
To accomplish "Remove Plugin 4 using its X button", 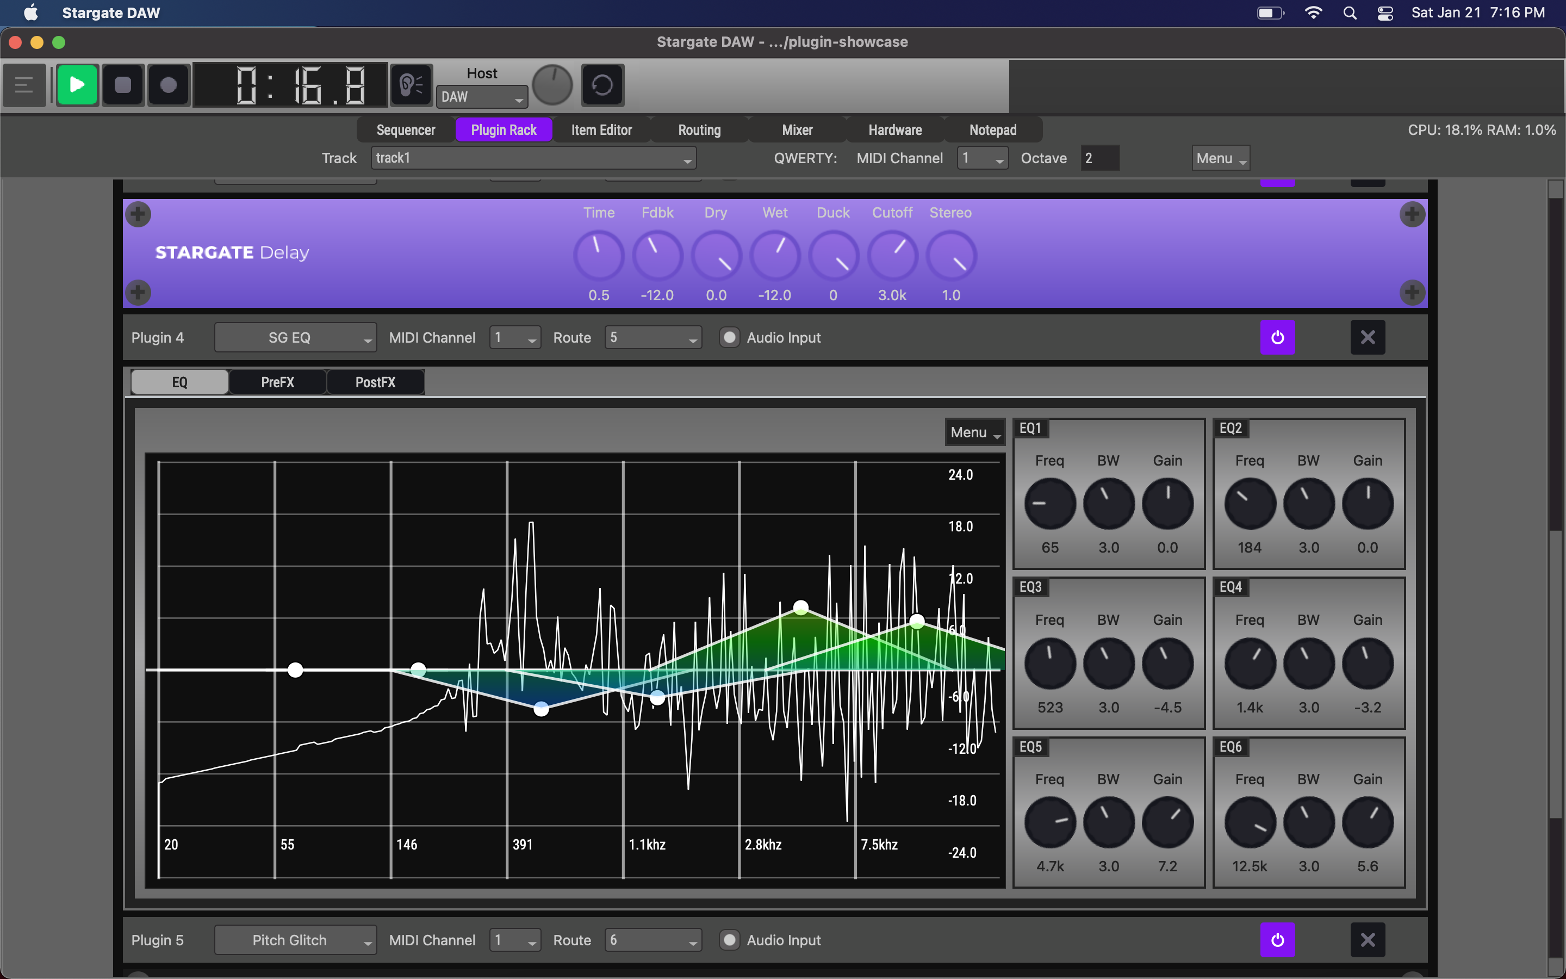I will 1368,337.
